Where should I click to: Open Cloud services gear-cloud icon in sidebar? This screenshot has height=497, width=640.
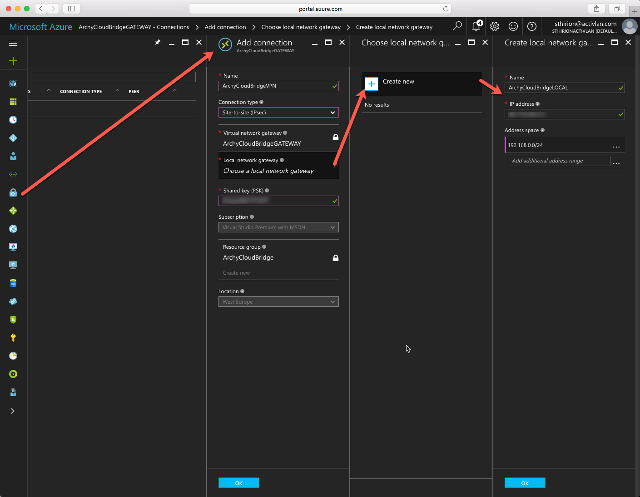(x=13, y=301)
